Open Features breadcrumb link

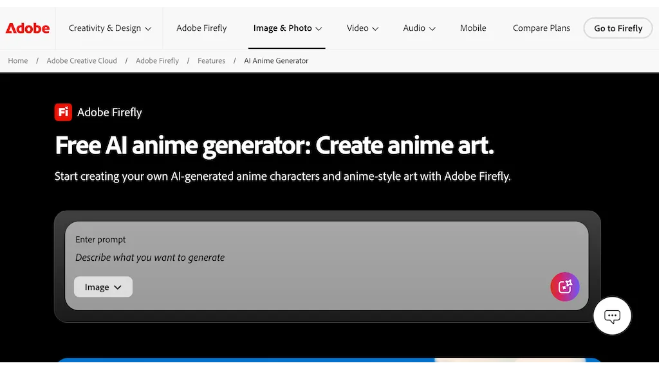(x=211, y=61)
